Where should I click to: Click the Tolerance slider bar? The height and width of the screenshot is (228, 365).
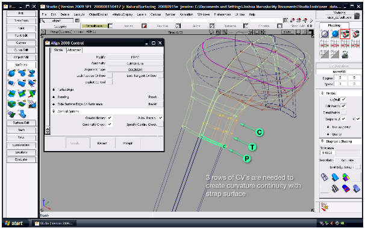(348, 153)
